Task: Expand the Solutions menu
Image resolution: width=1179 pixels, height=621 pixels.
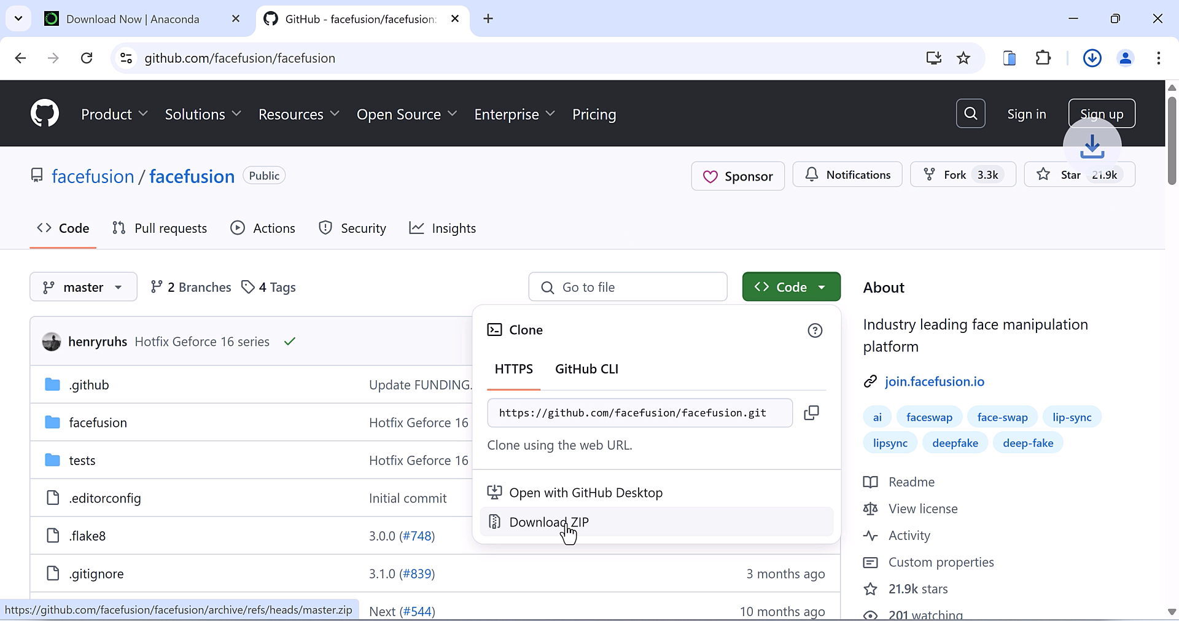Action: click(x=203, y=114)
